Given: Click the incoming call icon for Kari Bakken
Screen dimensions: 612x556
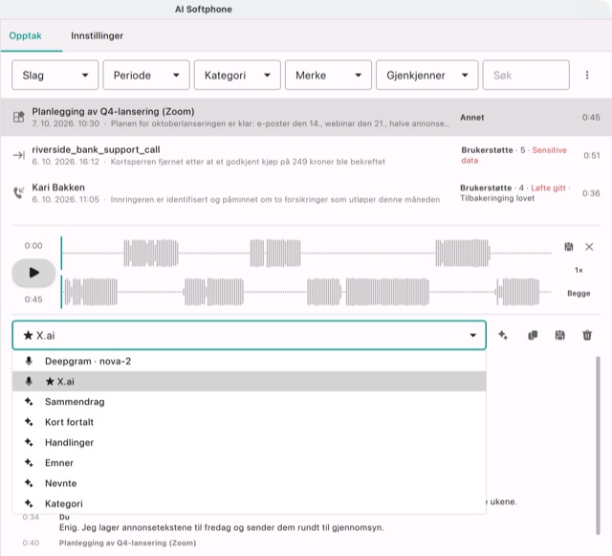Looking at the screenshot, I should pos(18,192).
